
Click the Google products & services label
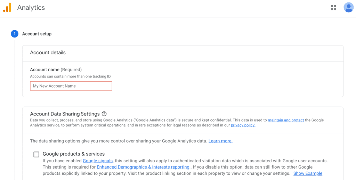[74, 154]
